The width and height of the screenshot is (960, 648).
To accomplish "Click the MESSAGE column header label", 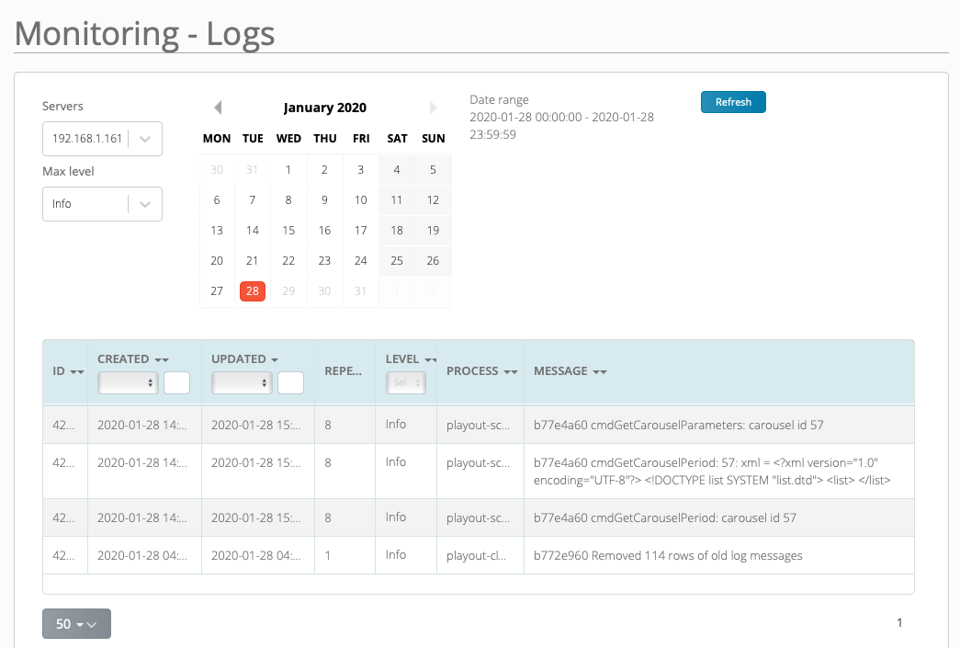I will (560, 371).
